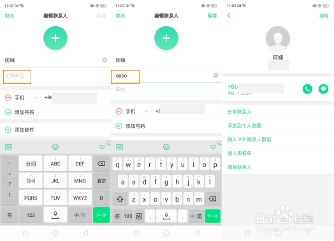Expand 手机 type dropdown in middle screen
The height and width of the screenshot is (241, 334).
click(x=147, y=111)
